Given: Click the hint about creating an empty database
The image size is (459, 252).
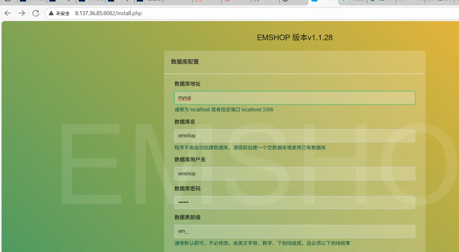Looking at the screenshot, I should click(x=250, y=148).
